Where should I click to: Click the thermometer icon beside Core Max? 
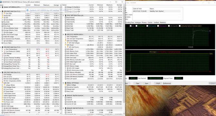(x=2, y=56)
